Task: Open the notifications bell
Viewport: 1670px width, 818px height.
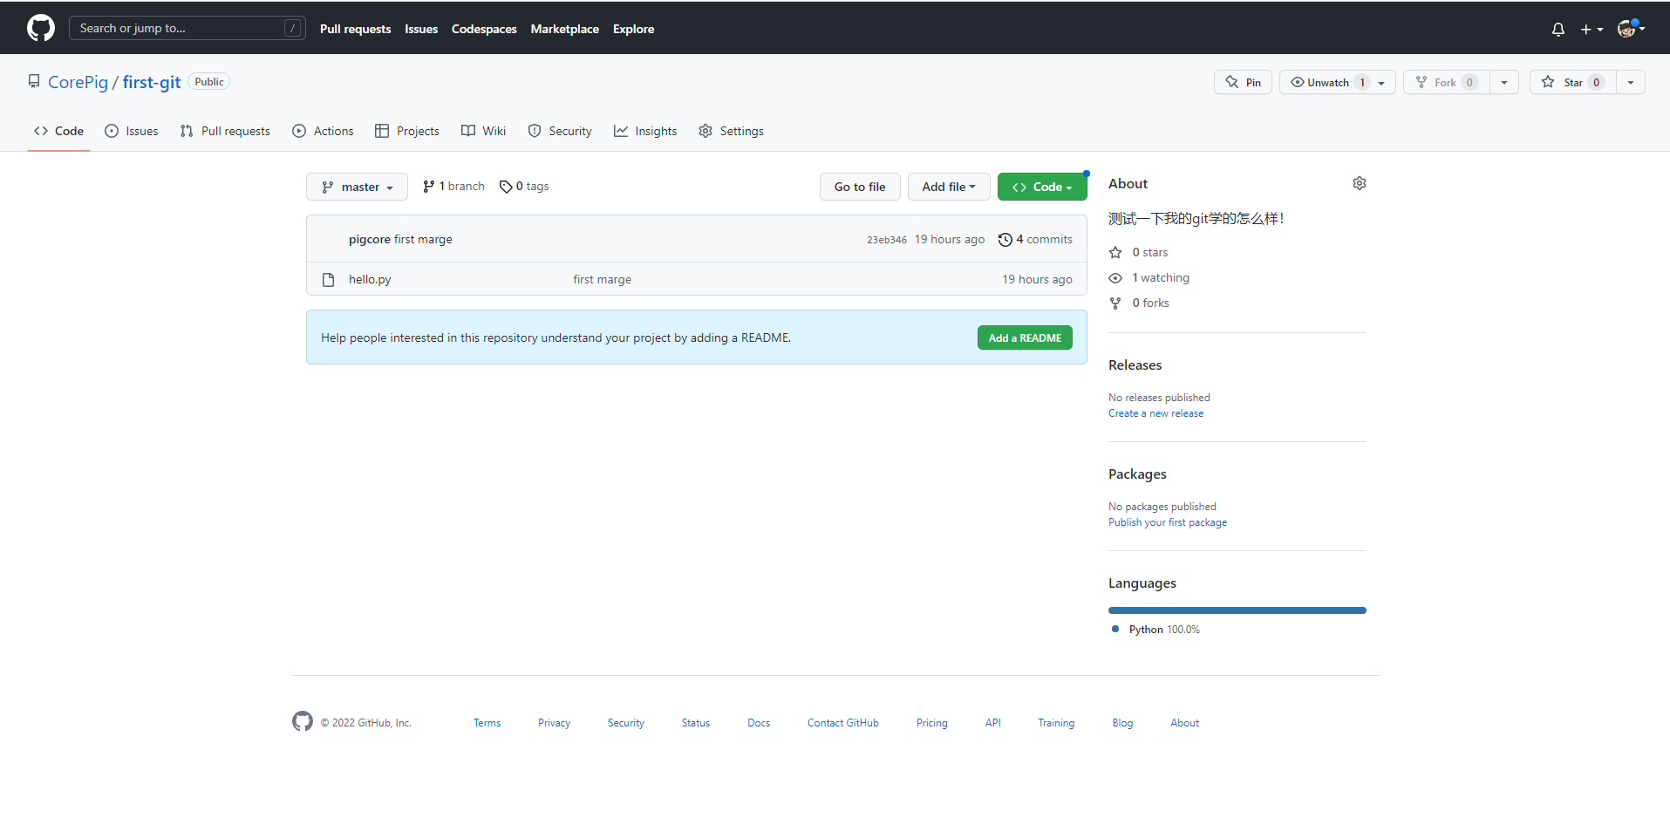Action: [1558, 29]
